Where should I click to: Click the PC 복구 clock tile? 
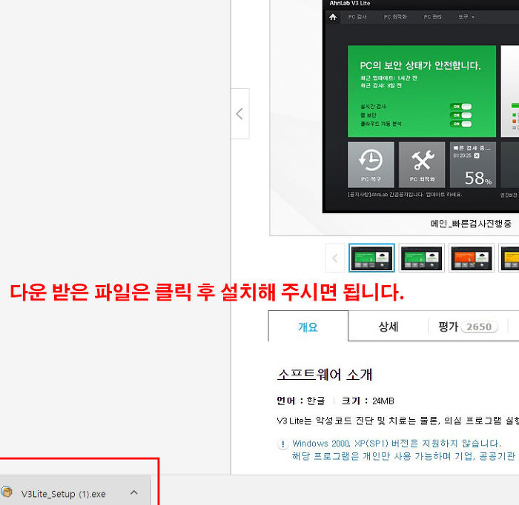pos(371,164)
